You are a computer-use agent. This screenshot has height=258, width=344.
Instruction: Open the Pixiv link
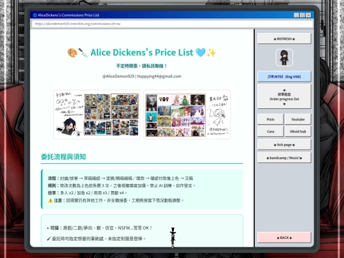coord(271,119)
